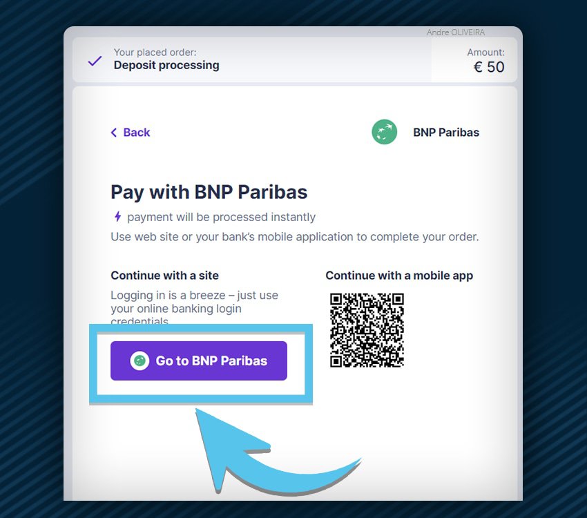Image resolution: width=587 pixels, height=518 pixels.
Task: Click the Andre OLIVEIRA account name
Action: (x=456, y=32)
